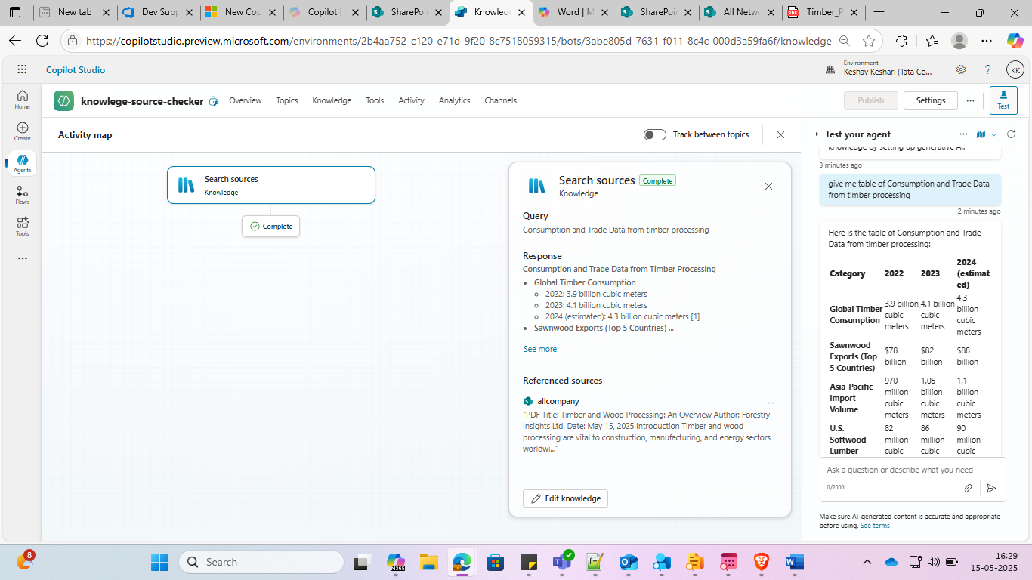Viewport: 1032px width, 580px height.
Task: Open Flows in the left sidebar
Action: pyautogui.click(x=23, y=195)
